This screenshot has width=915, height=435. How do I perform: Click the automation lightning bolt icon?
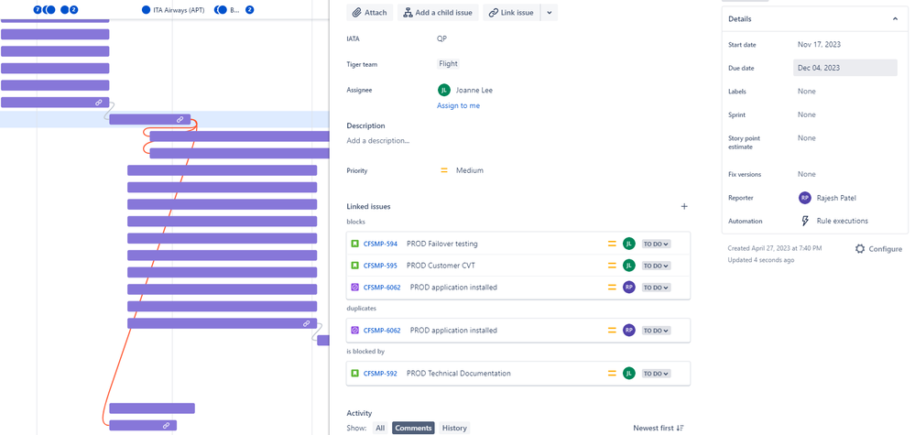coord(805,221)
